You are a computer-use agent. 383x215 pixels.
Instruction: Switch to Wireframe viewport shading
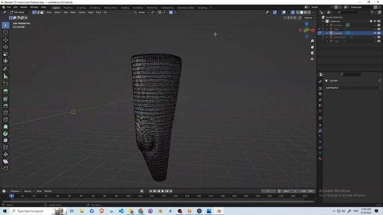(298, 12)
